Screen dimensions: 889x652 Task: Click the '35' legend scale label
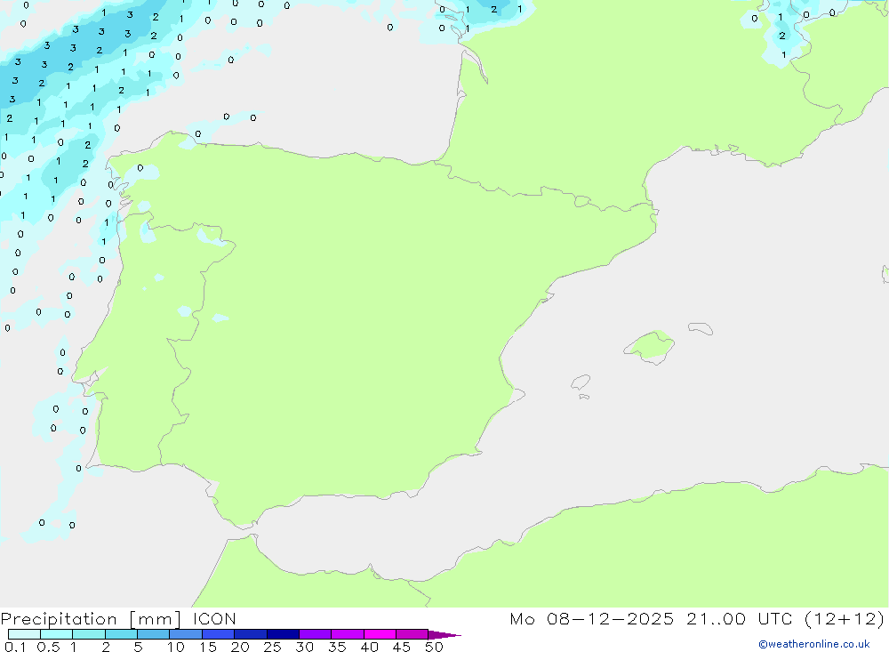tap(337, 647)
